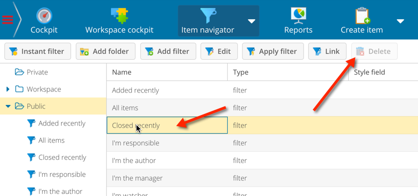Click the filter type cell for I'm the manager
Viewport: 418px width, 196px height.
click(x=288, y=178)
